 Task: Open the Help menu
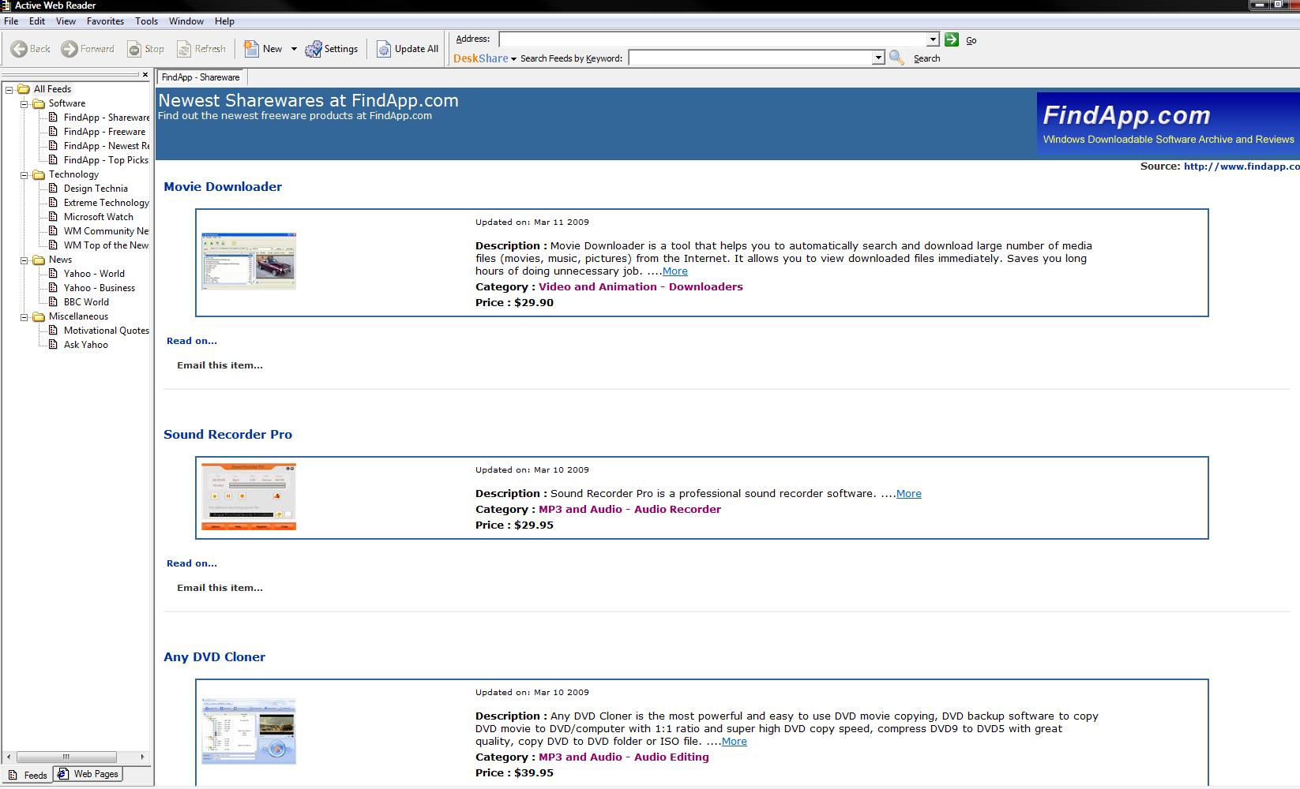click(x=224, y=21)
